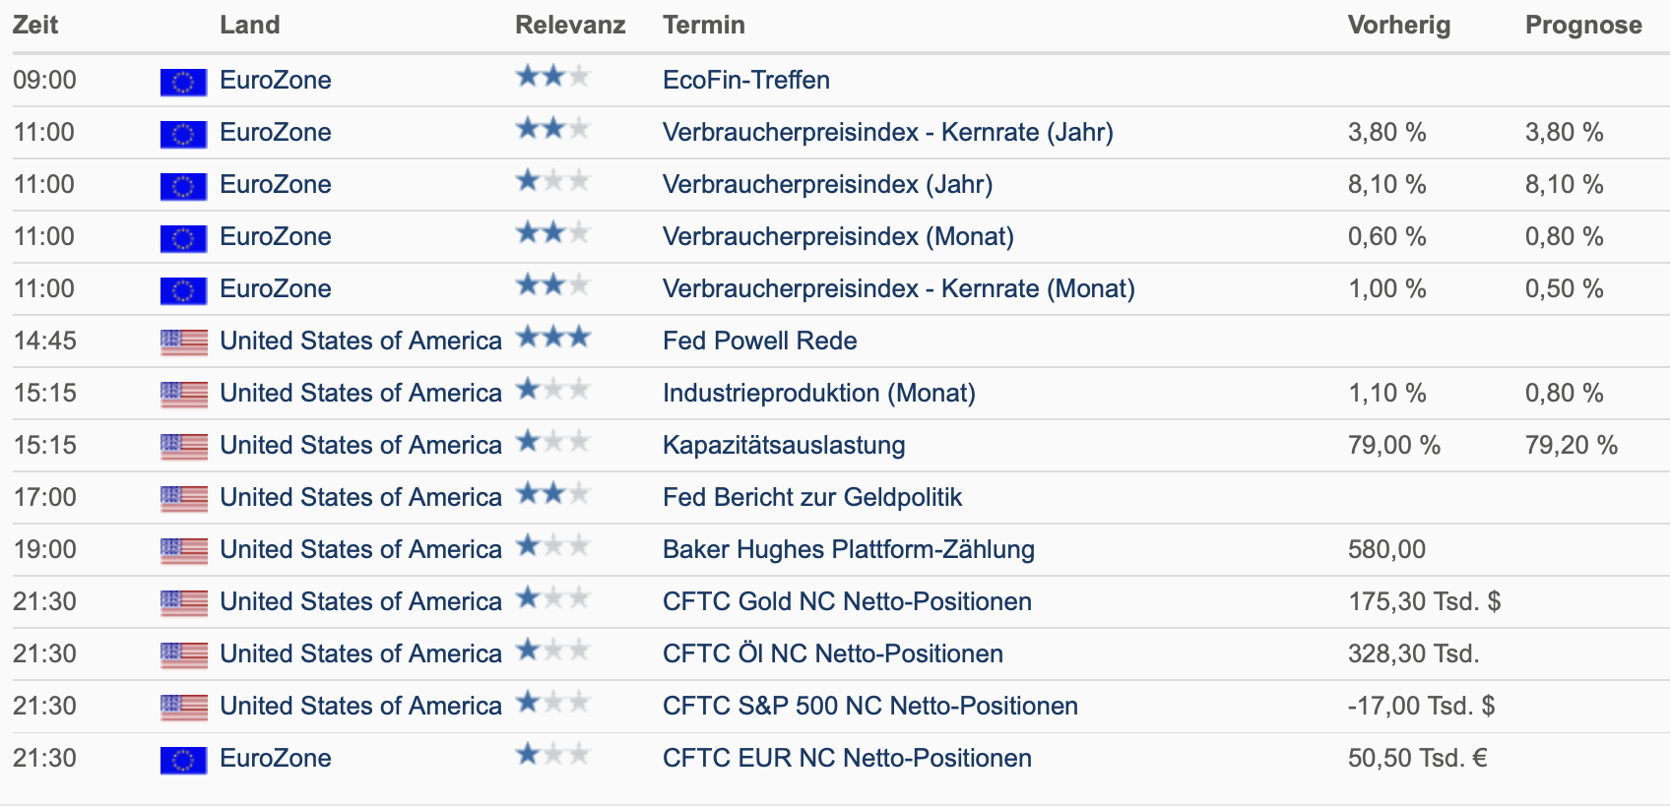Click the Prognose column header
1670x807 pixels.
point(1583,25)
